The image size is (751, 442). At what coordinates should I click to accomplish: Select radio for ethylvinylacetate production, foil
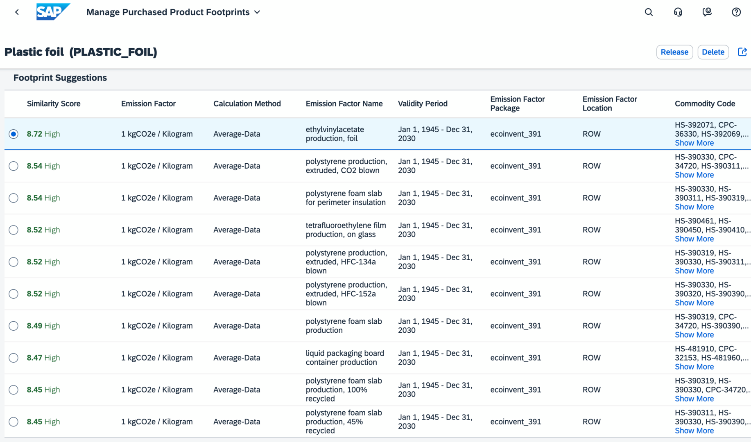click(x=14, y=134)
